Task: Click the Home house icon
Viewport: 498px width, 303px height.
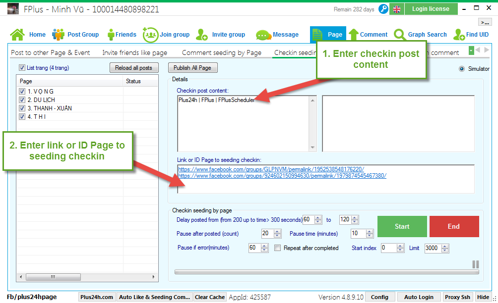Action: 17,35
